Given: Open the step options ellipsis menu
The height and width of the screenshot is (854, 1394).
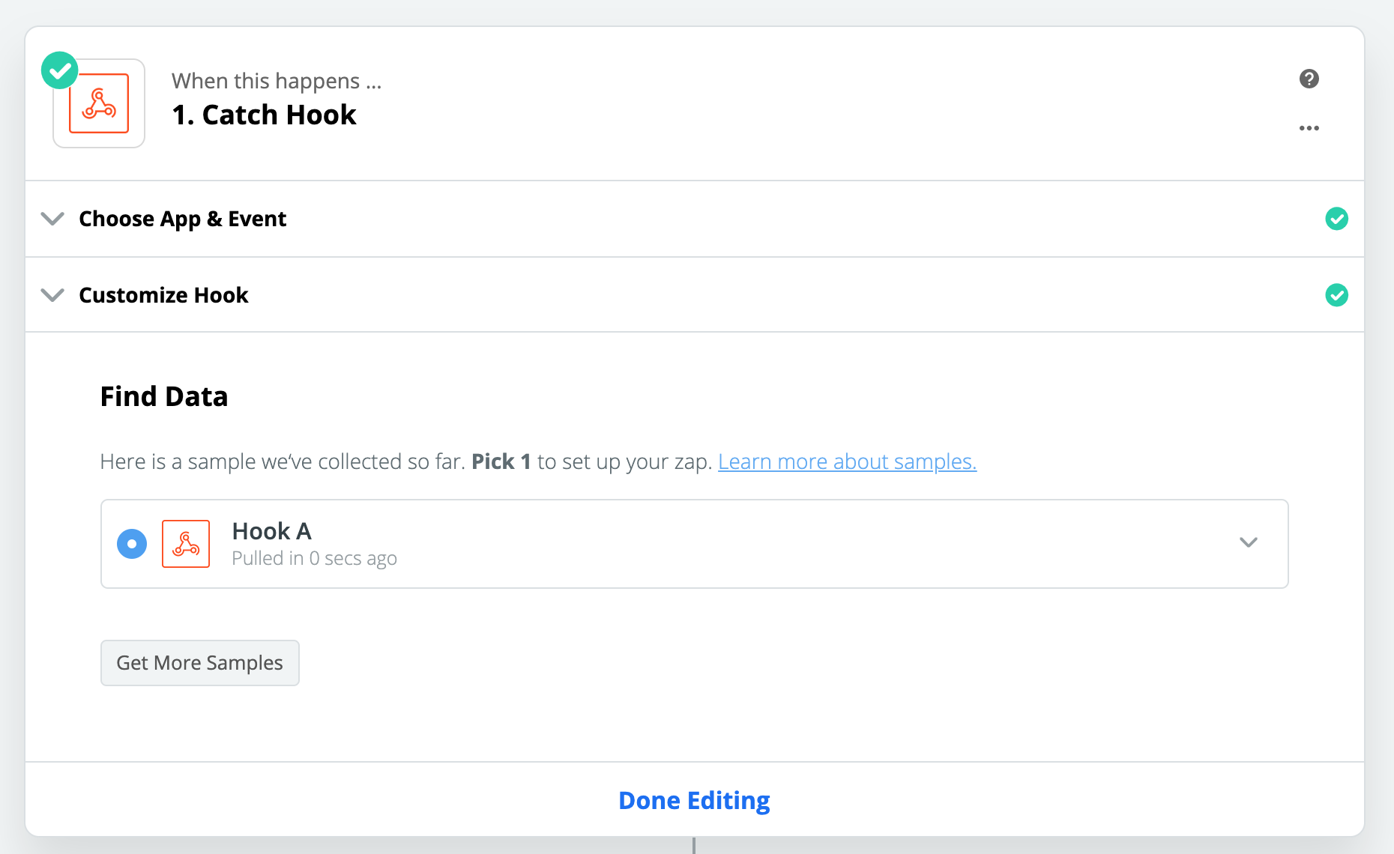Looking at the screenshot, I should [1309, 128].
